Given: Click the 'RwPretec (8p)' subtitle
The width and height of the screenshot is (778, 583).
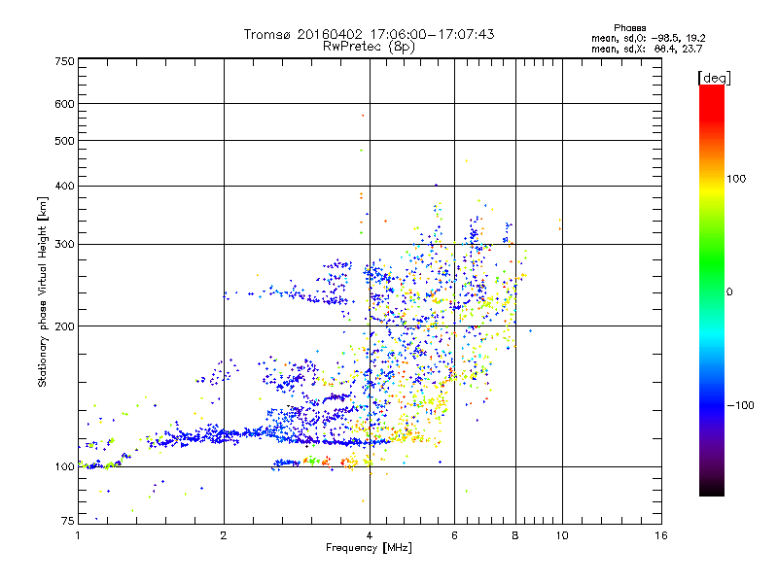Looking at the screenshot, I should 369,47.
